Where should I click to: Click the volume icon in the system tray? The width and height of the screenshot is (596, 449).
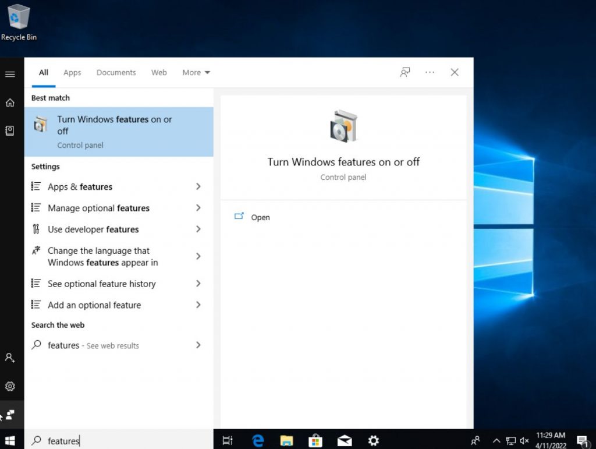pos(524,440)
